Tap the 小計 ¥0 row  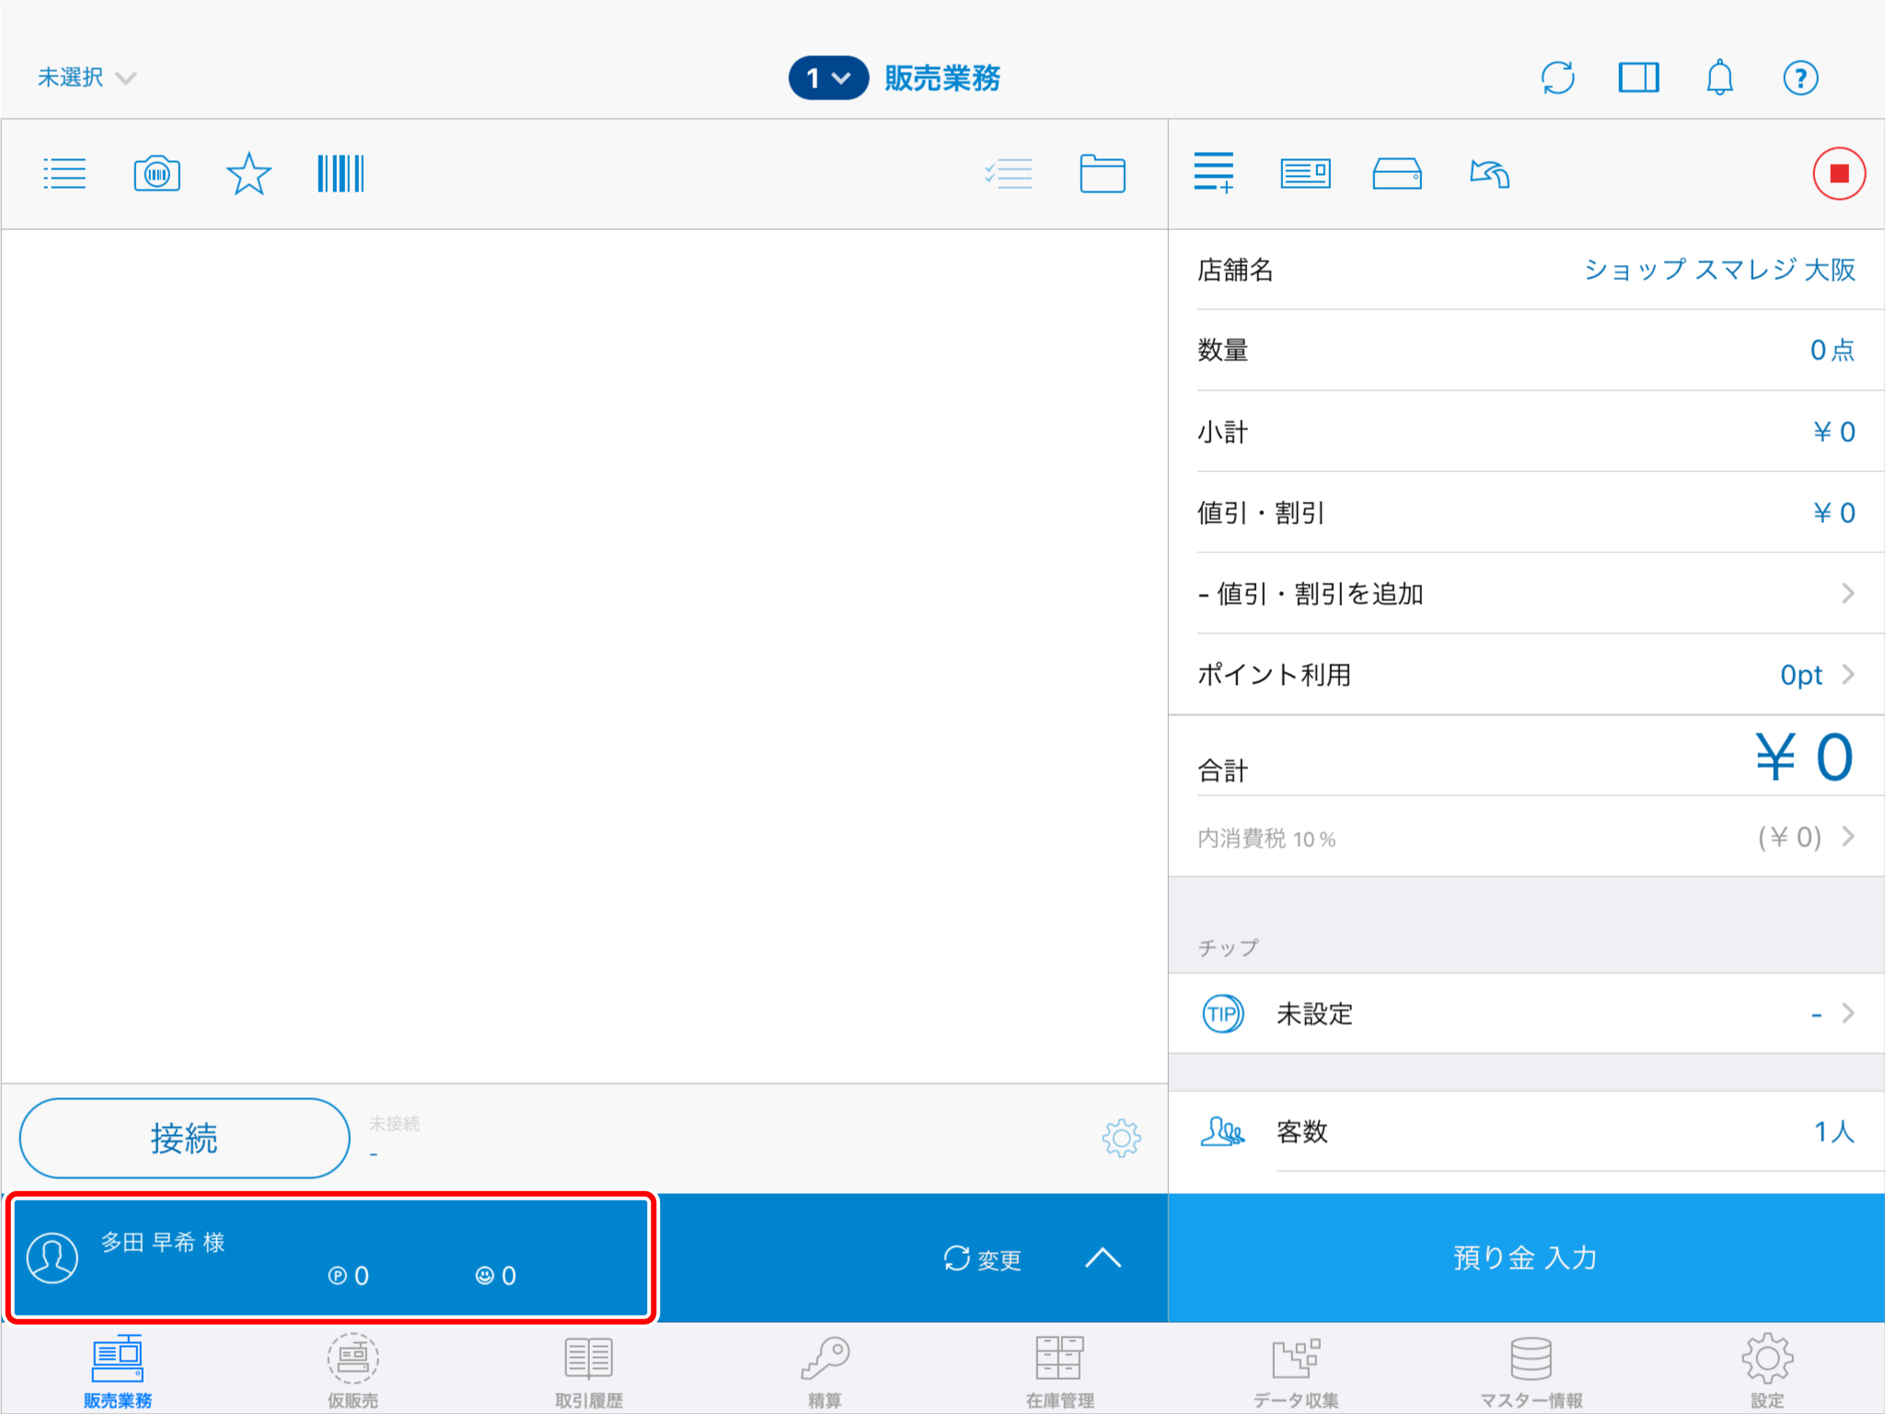point(1526,432)
